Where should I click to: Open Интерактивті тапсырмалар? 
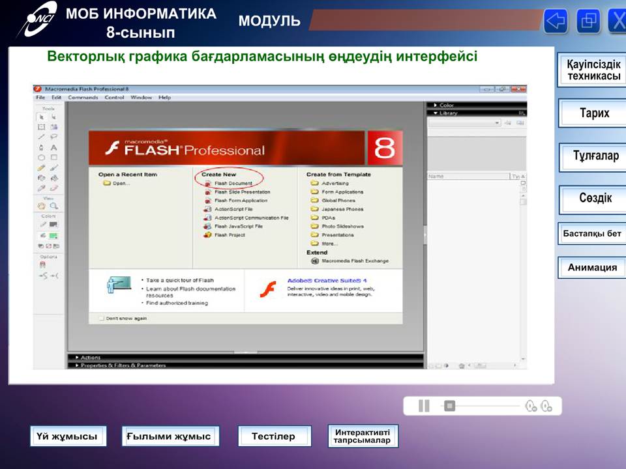click(363, 436)
